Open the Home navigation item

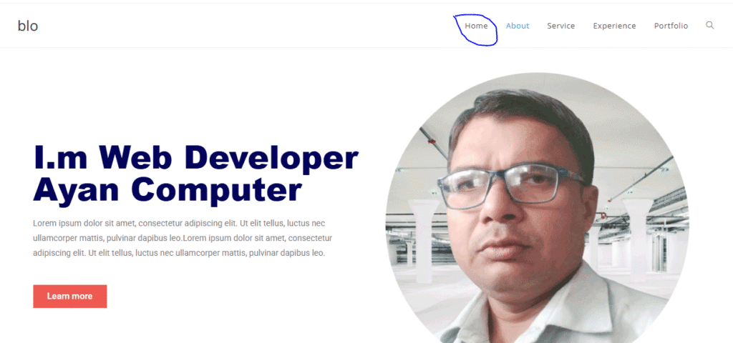(476, 26)
